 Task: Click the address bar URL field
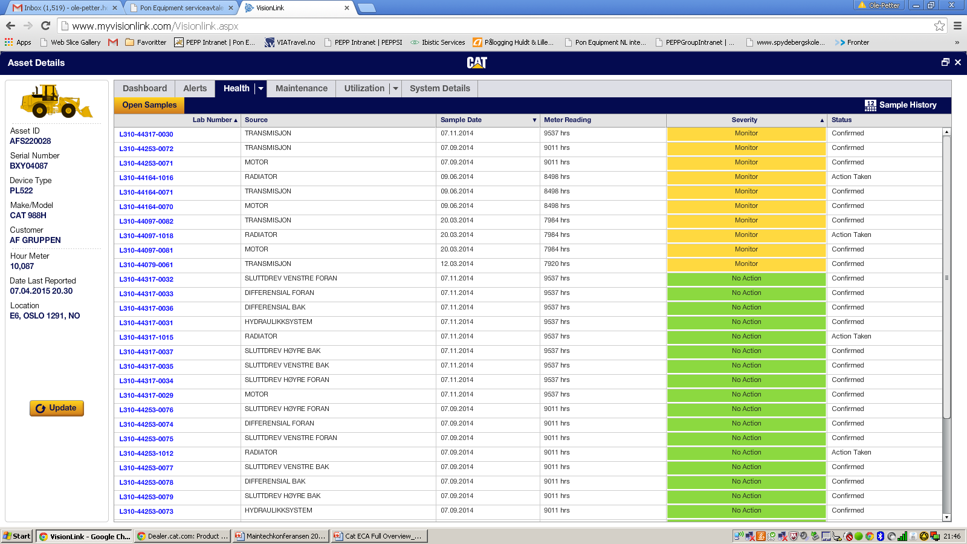point(496,26)
